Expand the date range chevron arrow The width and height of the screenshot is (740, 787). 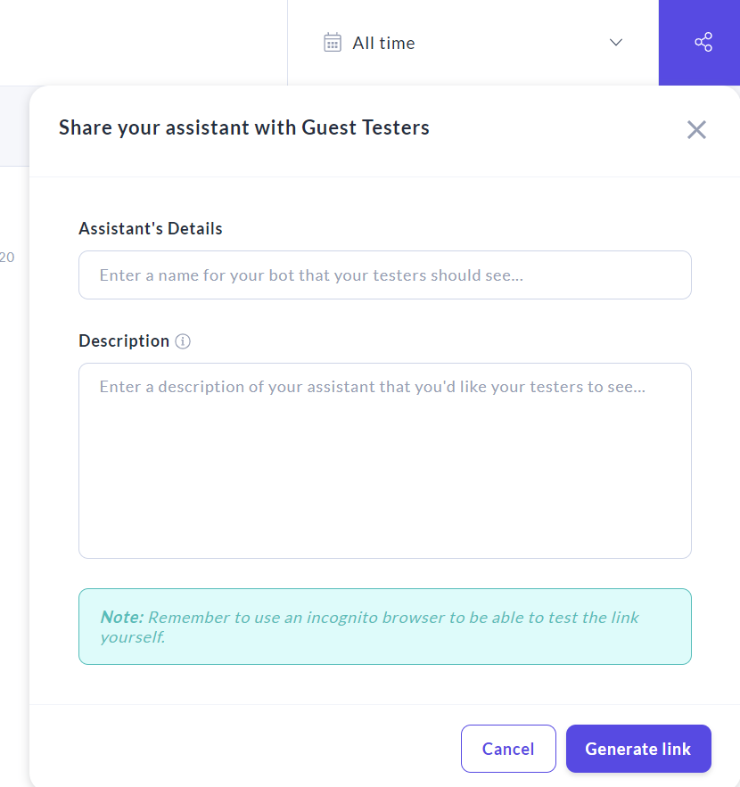pos(615,43)
